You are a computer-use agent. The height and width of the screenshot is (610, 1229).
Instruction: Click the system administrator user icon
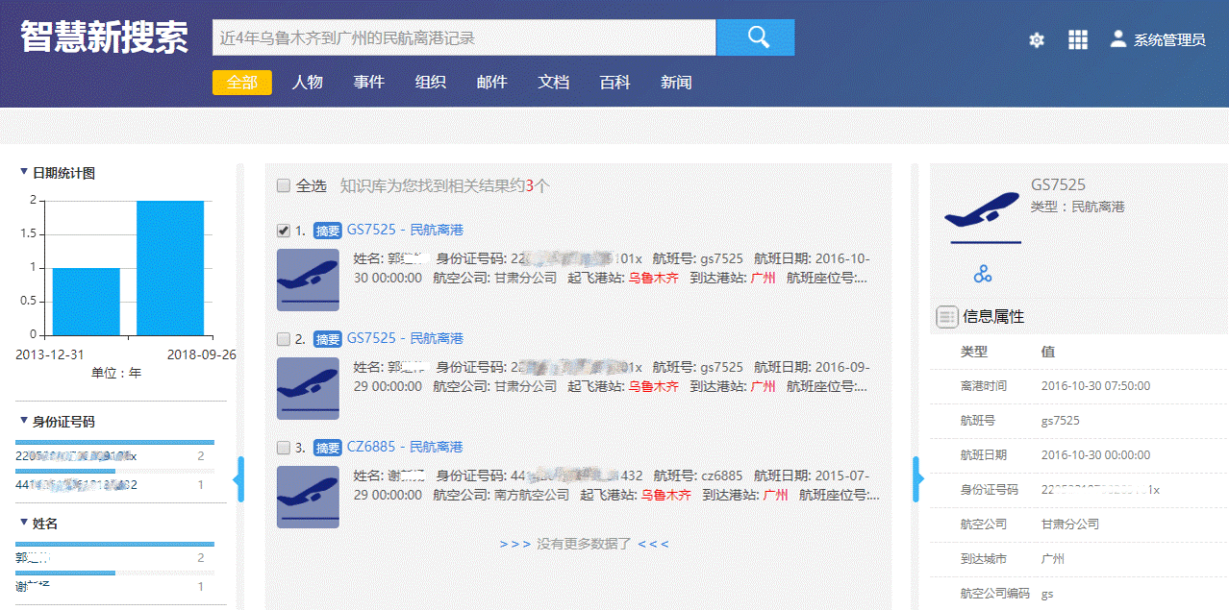click(1117, 39)
